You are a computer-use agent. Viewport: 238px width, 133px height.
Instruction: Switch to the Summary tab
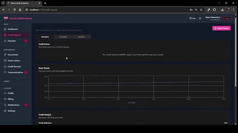[x=45, y=37]
